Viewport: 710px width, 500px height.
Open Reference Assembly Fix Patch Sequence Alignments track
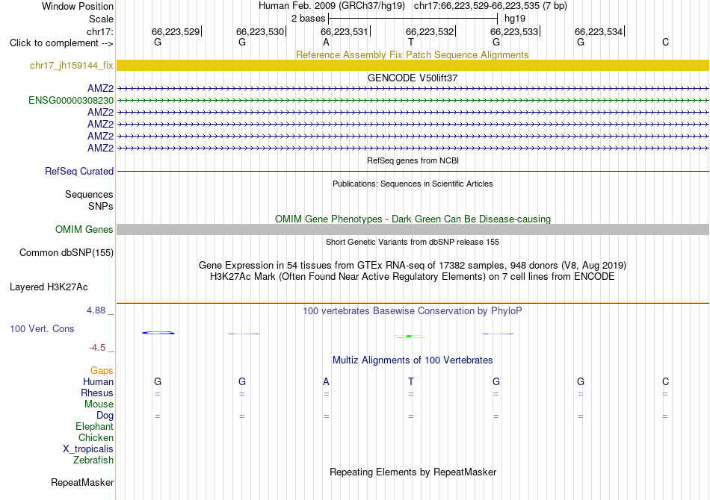[x=412, y=54]
